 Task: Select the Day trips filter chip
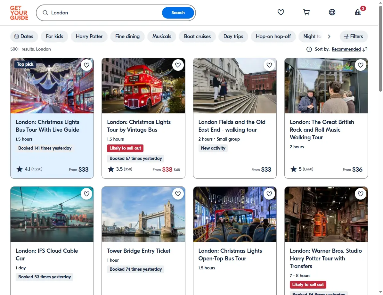233,37
